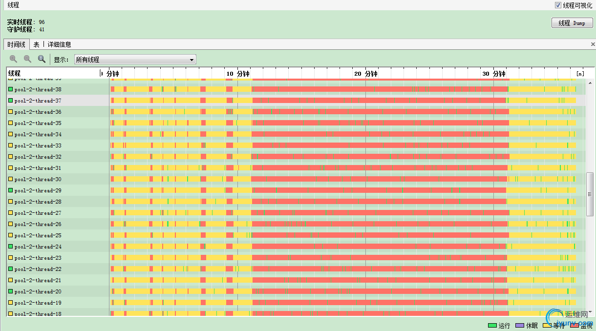Click the purple 休眠 legend swatch
Viewport: 596px width, 331px height.
tap(520, 325)
